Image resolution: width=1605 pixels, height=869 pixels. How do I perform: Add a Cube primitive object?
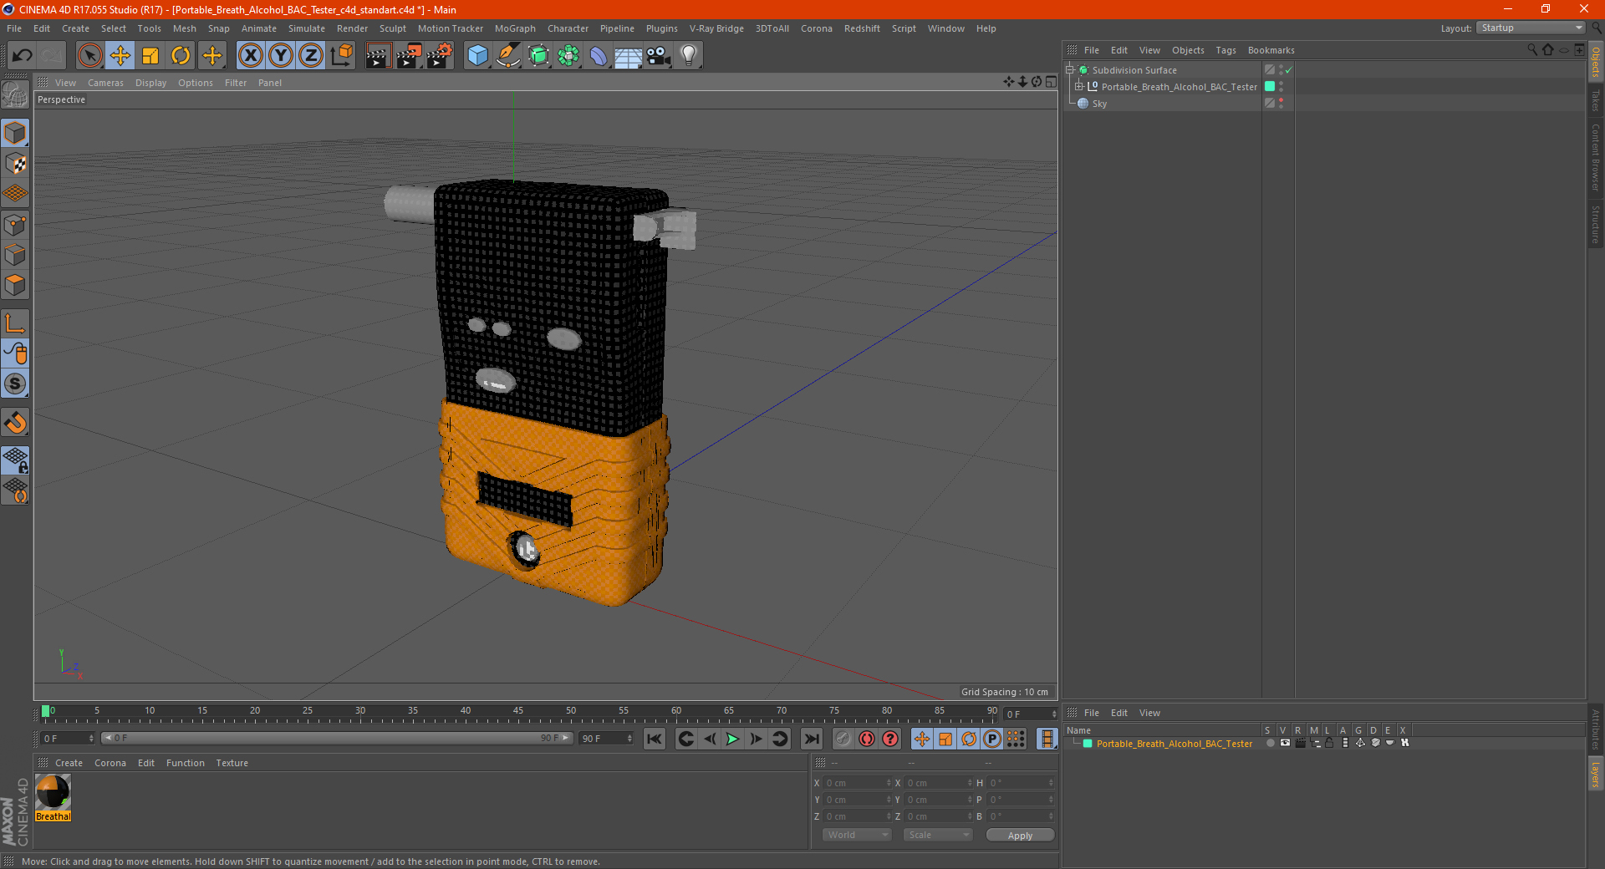477,56
